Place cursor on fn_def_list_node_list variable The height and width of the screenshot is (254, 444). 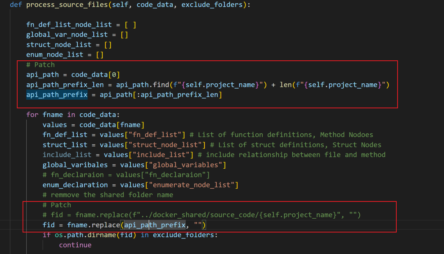tap(67, 25)
